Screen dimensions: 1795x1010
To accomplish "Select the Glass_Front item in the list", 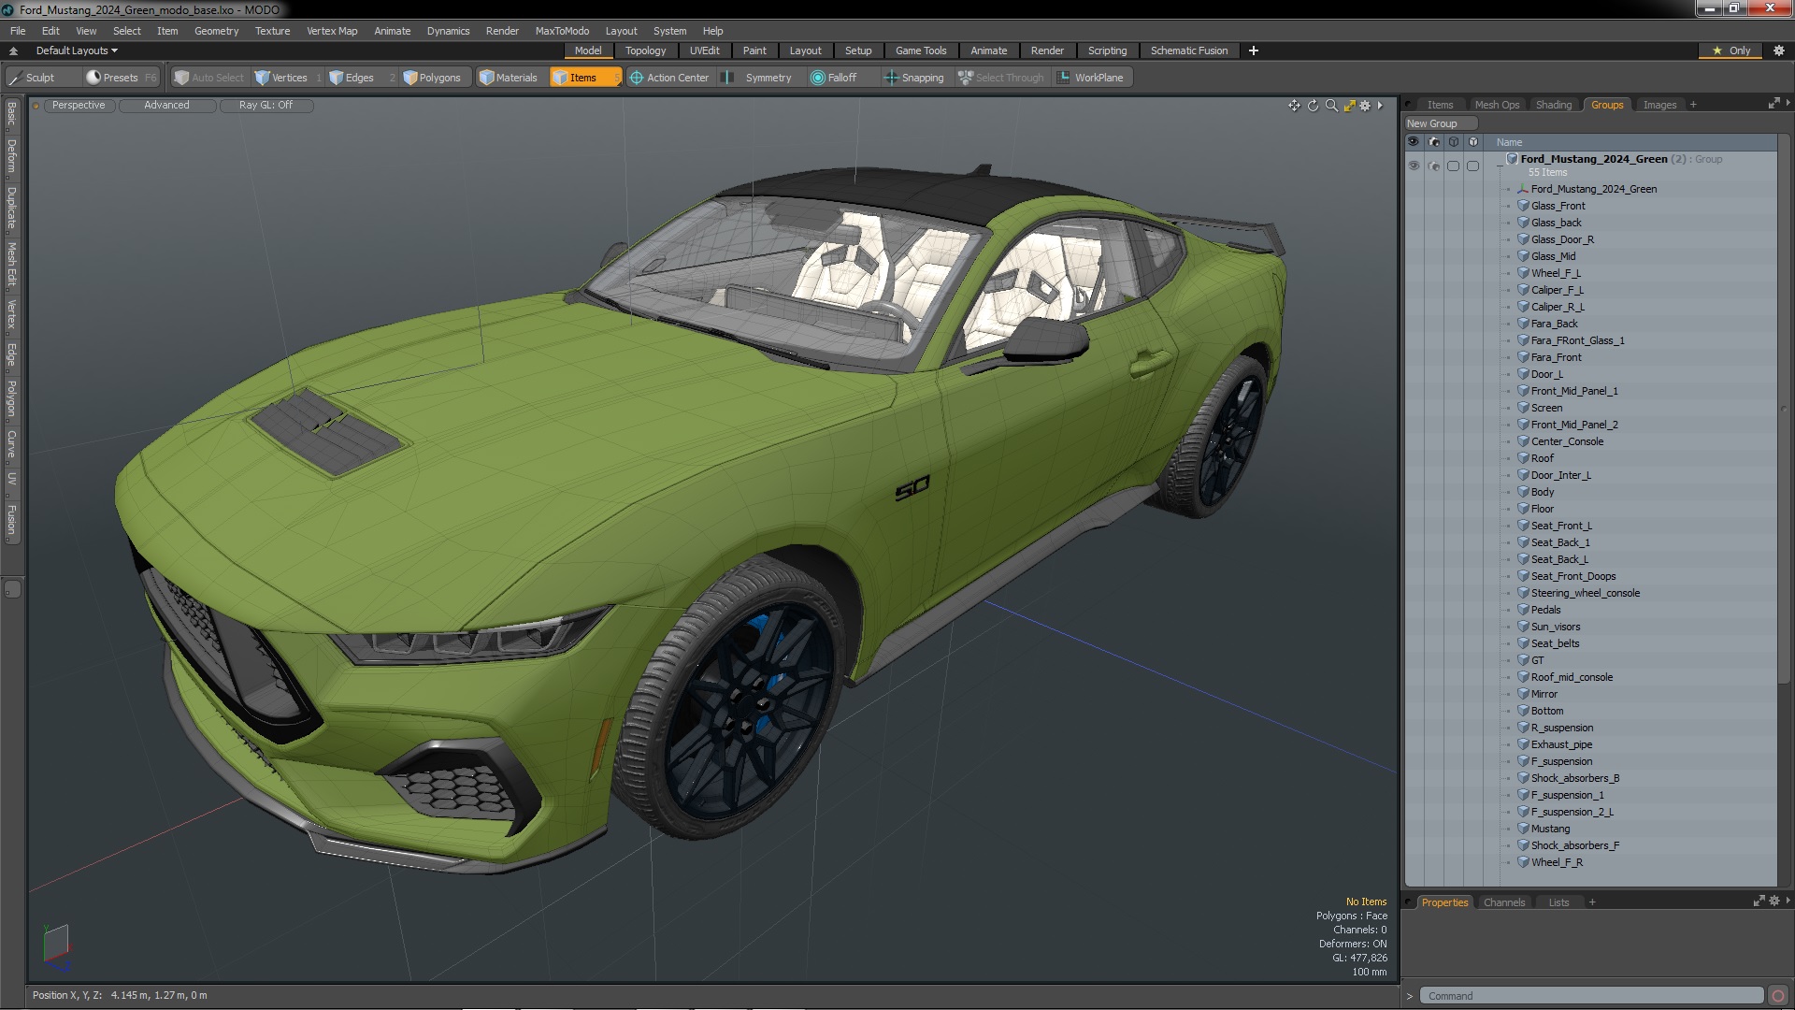I will (1558, 206).
